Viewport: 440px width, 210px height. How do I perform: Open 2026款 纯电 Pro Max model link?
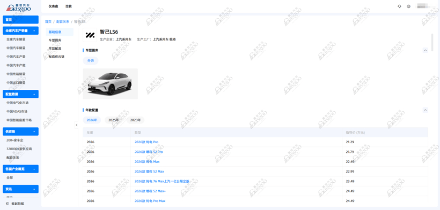(x=150, y=201)
